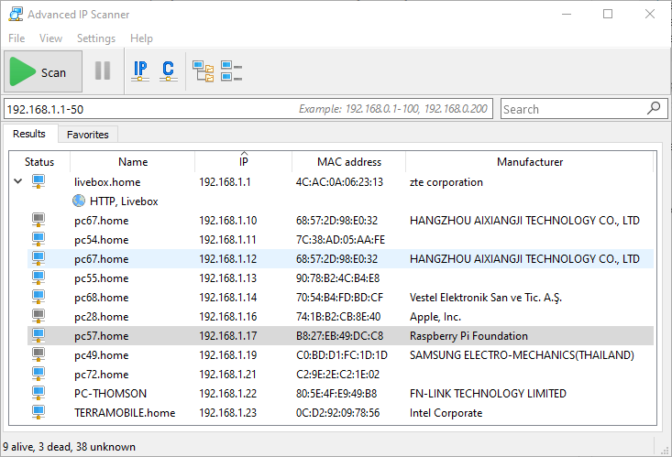Open the HTTP, Livebox service entry
The width and height of the screenshot is (672, 457).
[124, 201]
